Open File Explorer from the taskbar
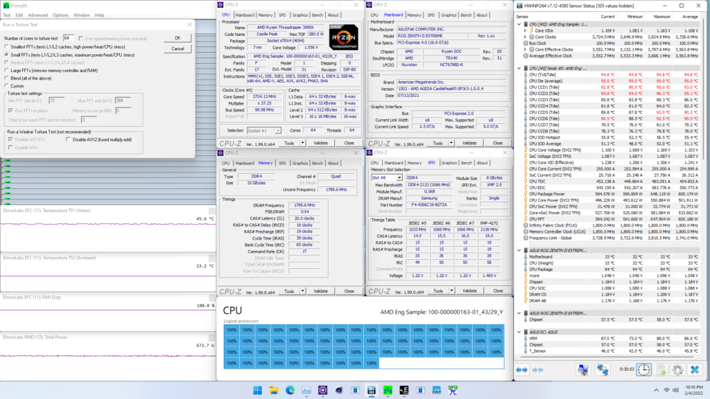Image resolution: width=710 pixels, height=399 pixels. 274,390
